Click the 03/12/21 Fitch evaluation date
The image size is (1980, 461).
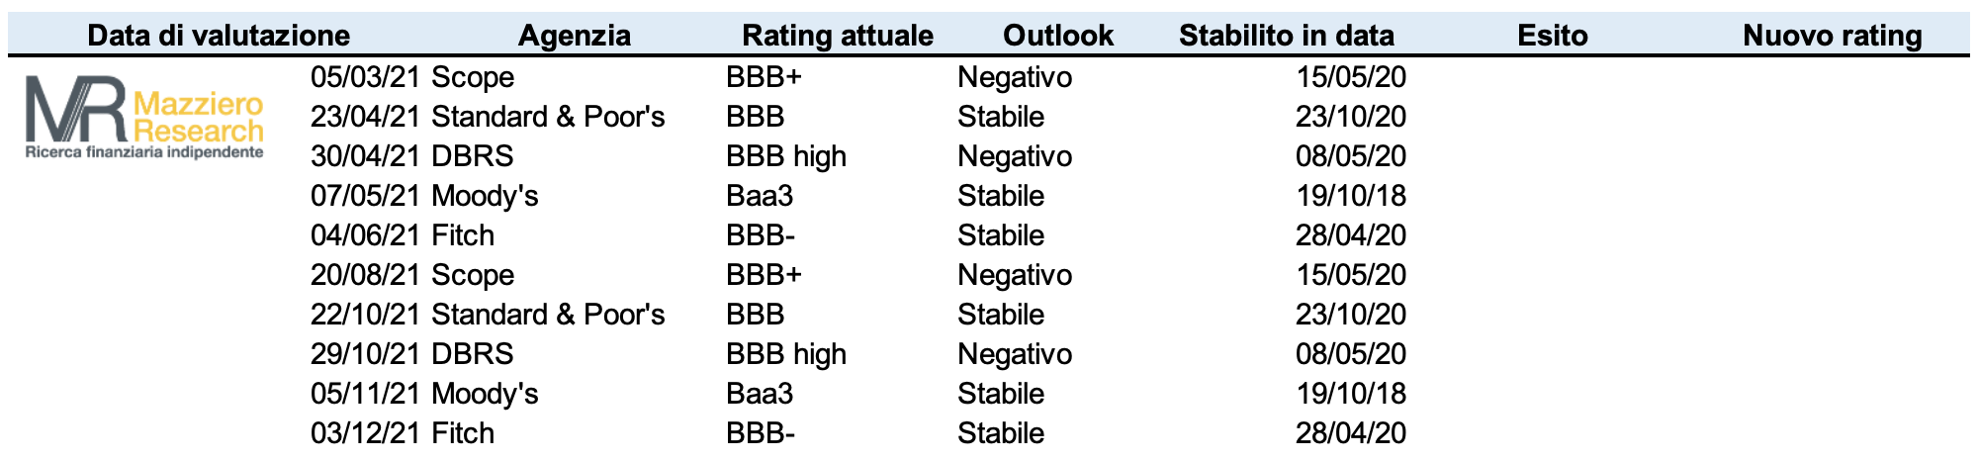pyautogui.click(x=366, y=433)
